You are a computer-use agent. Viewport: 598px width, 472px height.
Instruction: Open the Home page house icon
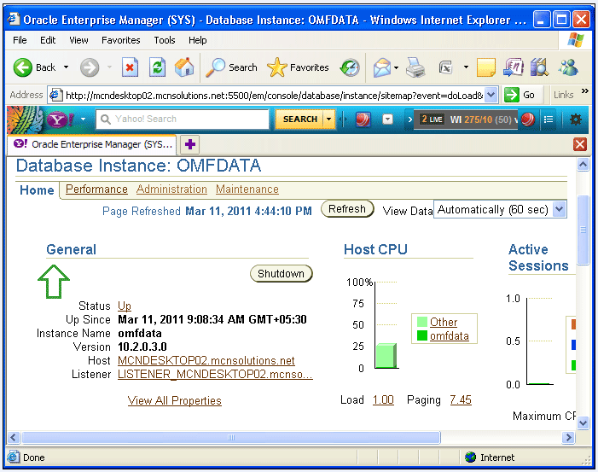[184, 67]
